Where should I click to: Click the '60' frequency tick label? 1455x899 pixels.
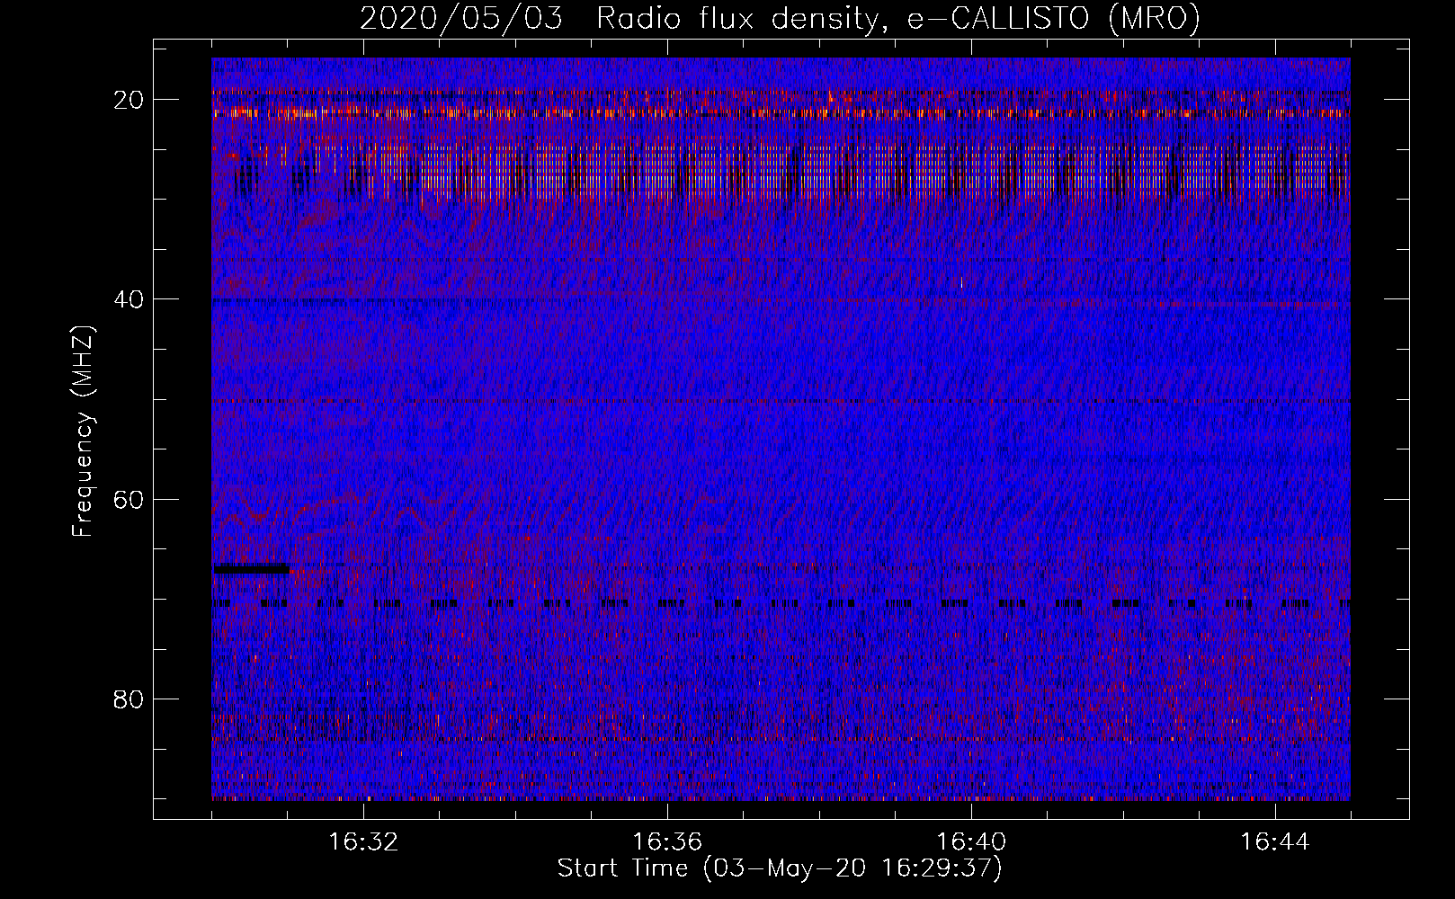pyautogui.click(x=129, y=499)
